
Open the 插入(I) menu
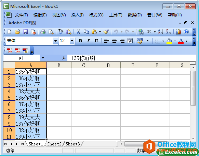point(77,15)
